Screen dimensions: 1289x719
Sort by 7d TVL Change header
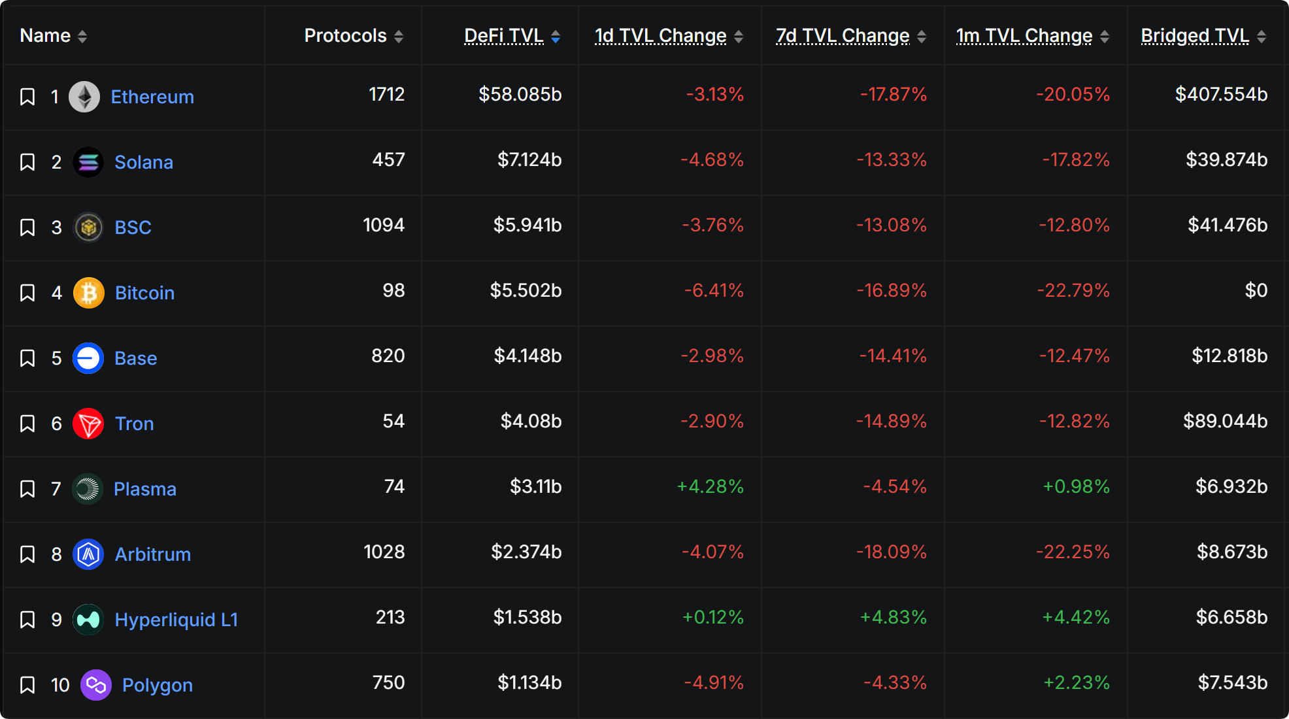pyautogui.click(x=842, y=36)
